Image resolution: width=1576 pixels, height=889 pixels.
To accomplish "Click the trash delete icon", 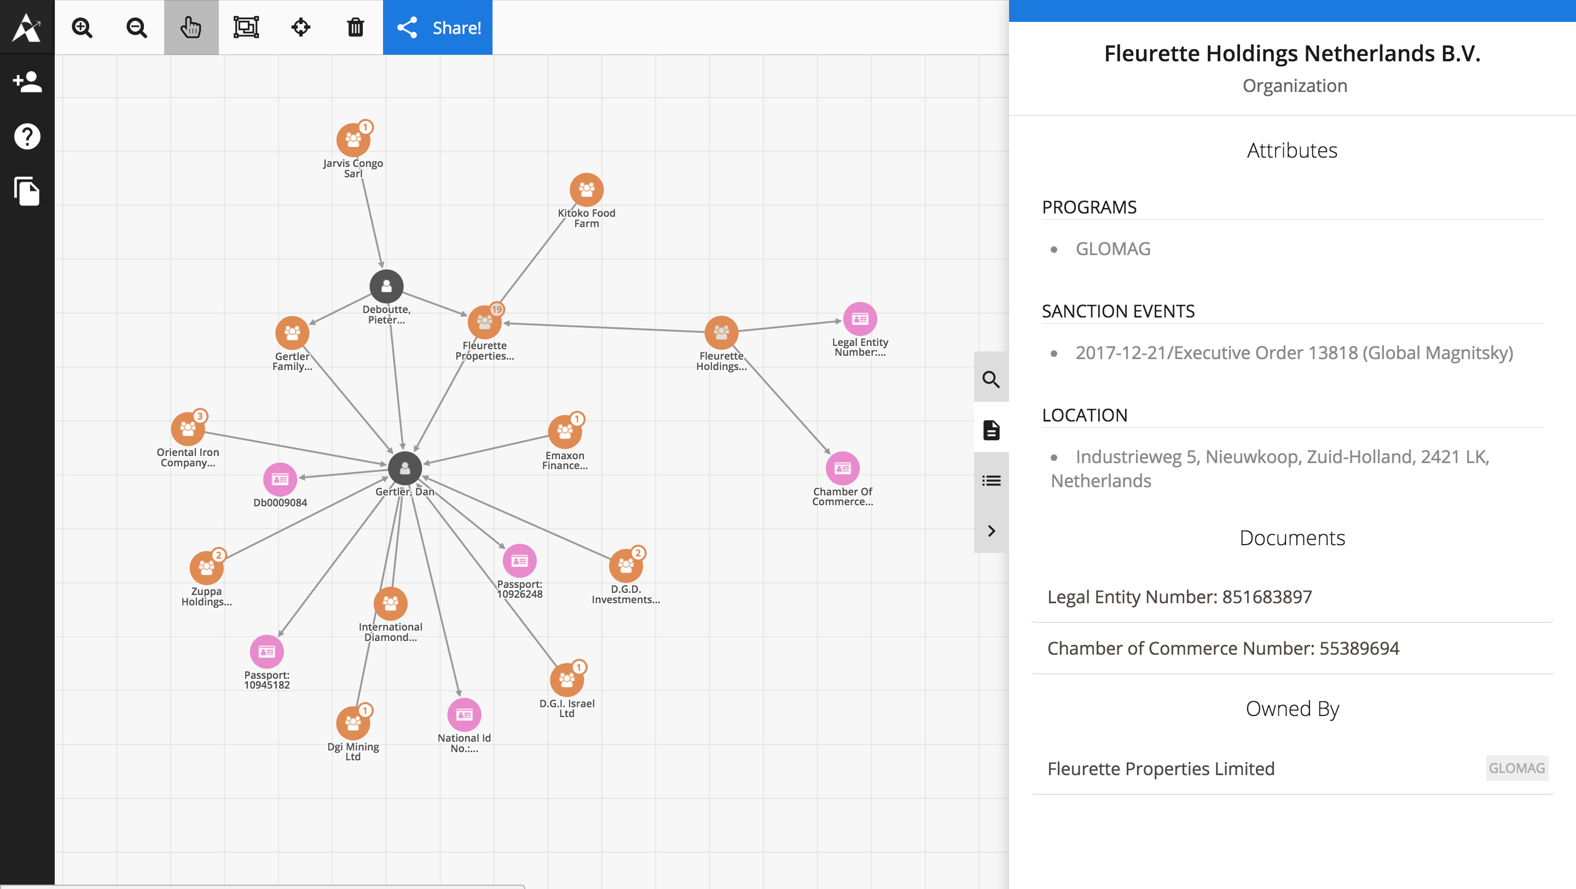I will [x=356, y=27].
